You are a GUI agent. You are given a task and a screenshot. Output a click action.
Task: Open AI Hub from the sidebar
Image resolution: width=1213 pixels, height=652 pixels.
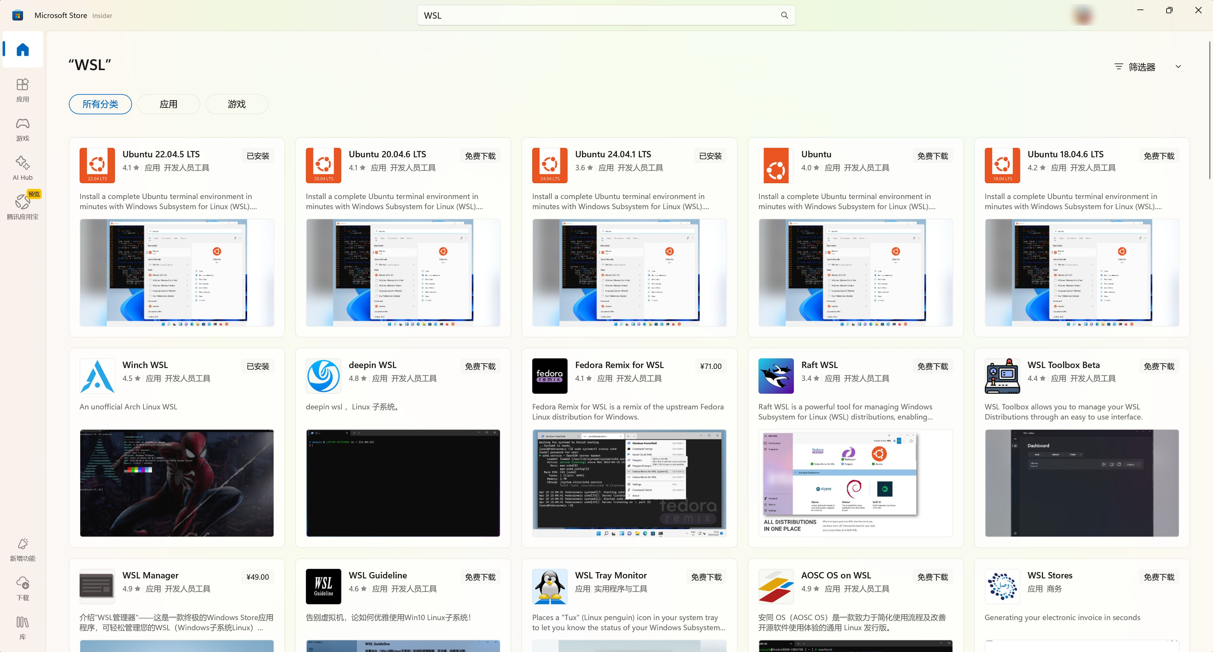coord(23,168)
